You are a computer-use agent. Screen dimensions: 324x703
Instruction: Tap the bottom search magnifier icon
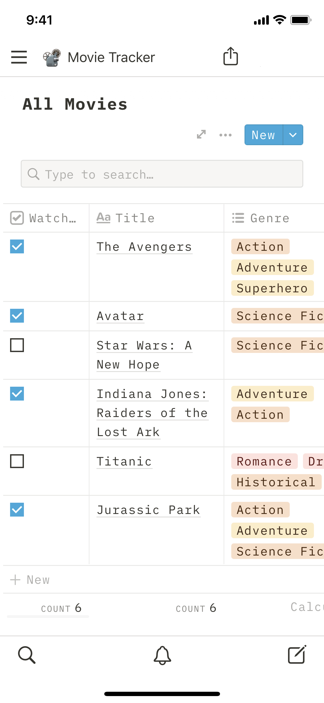click(27, 655)
